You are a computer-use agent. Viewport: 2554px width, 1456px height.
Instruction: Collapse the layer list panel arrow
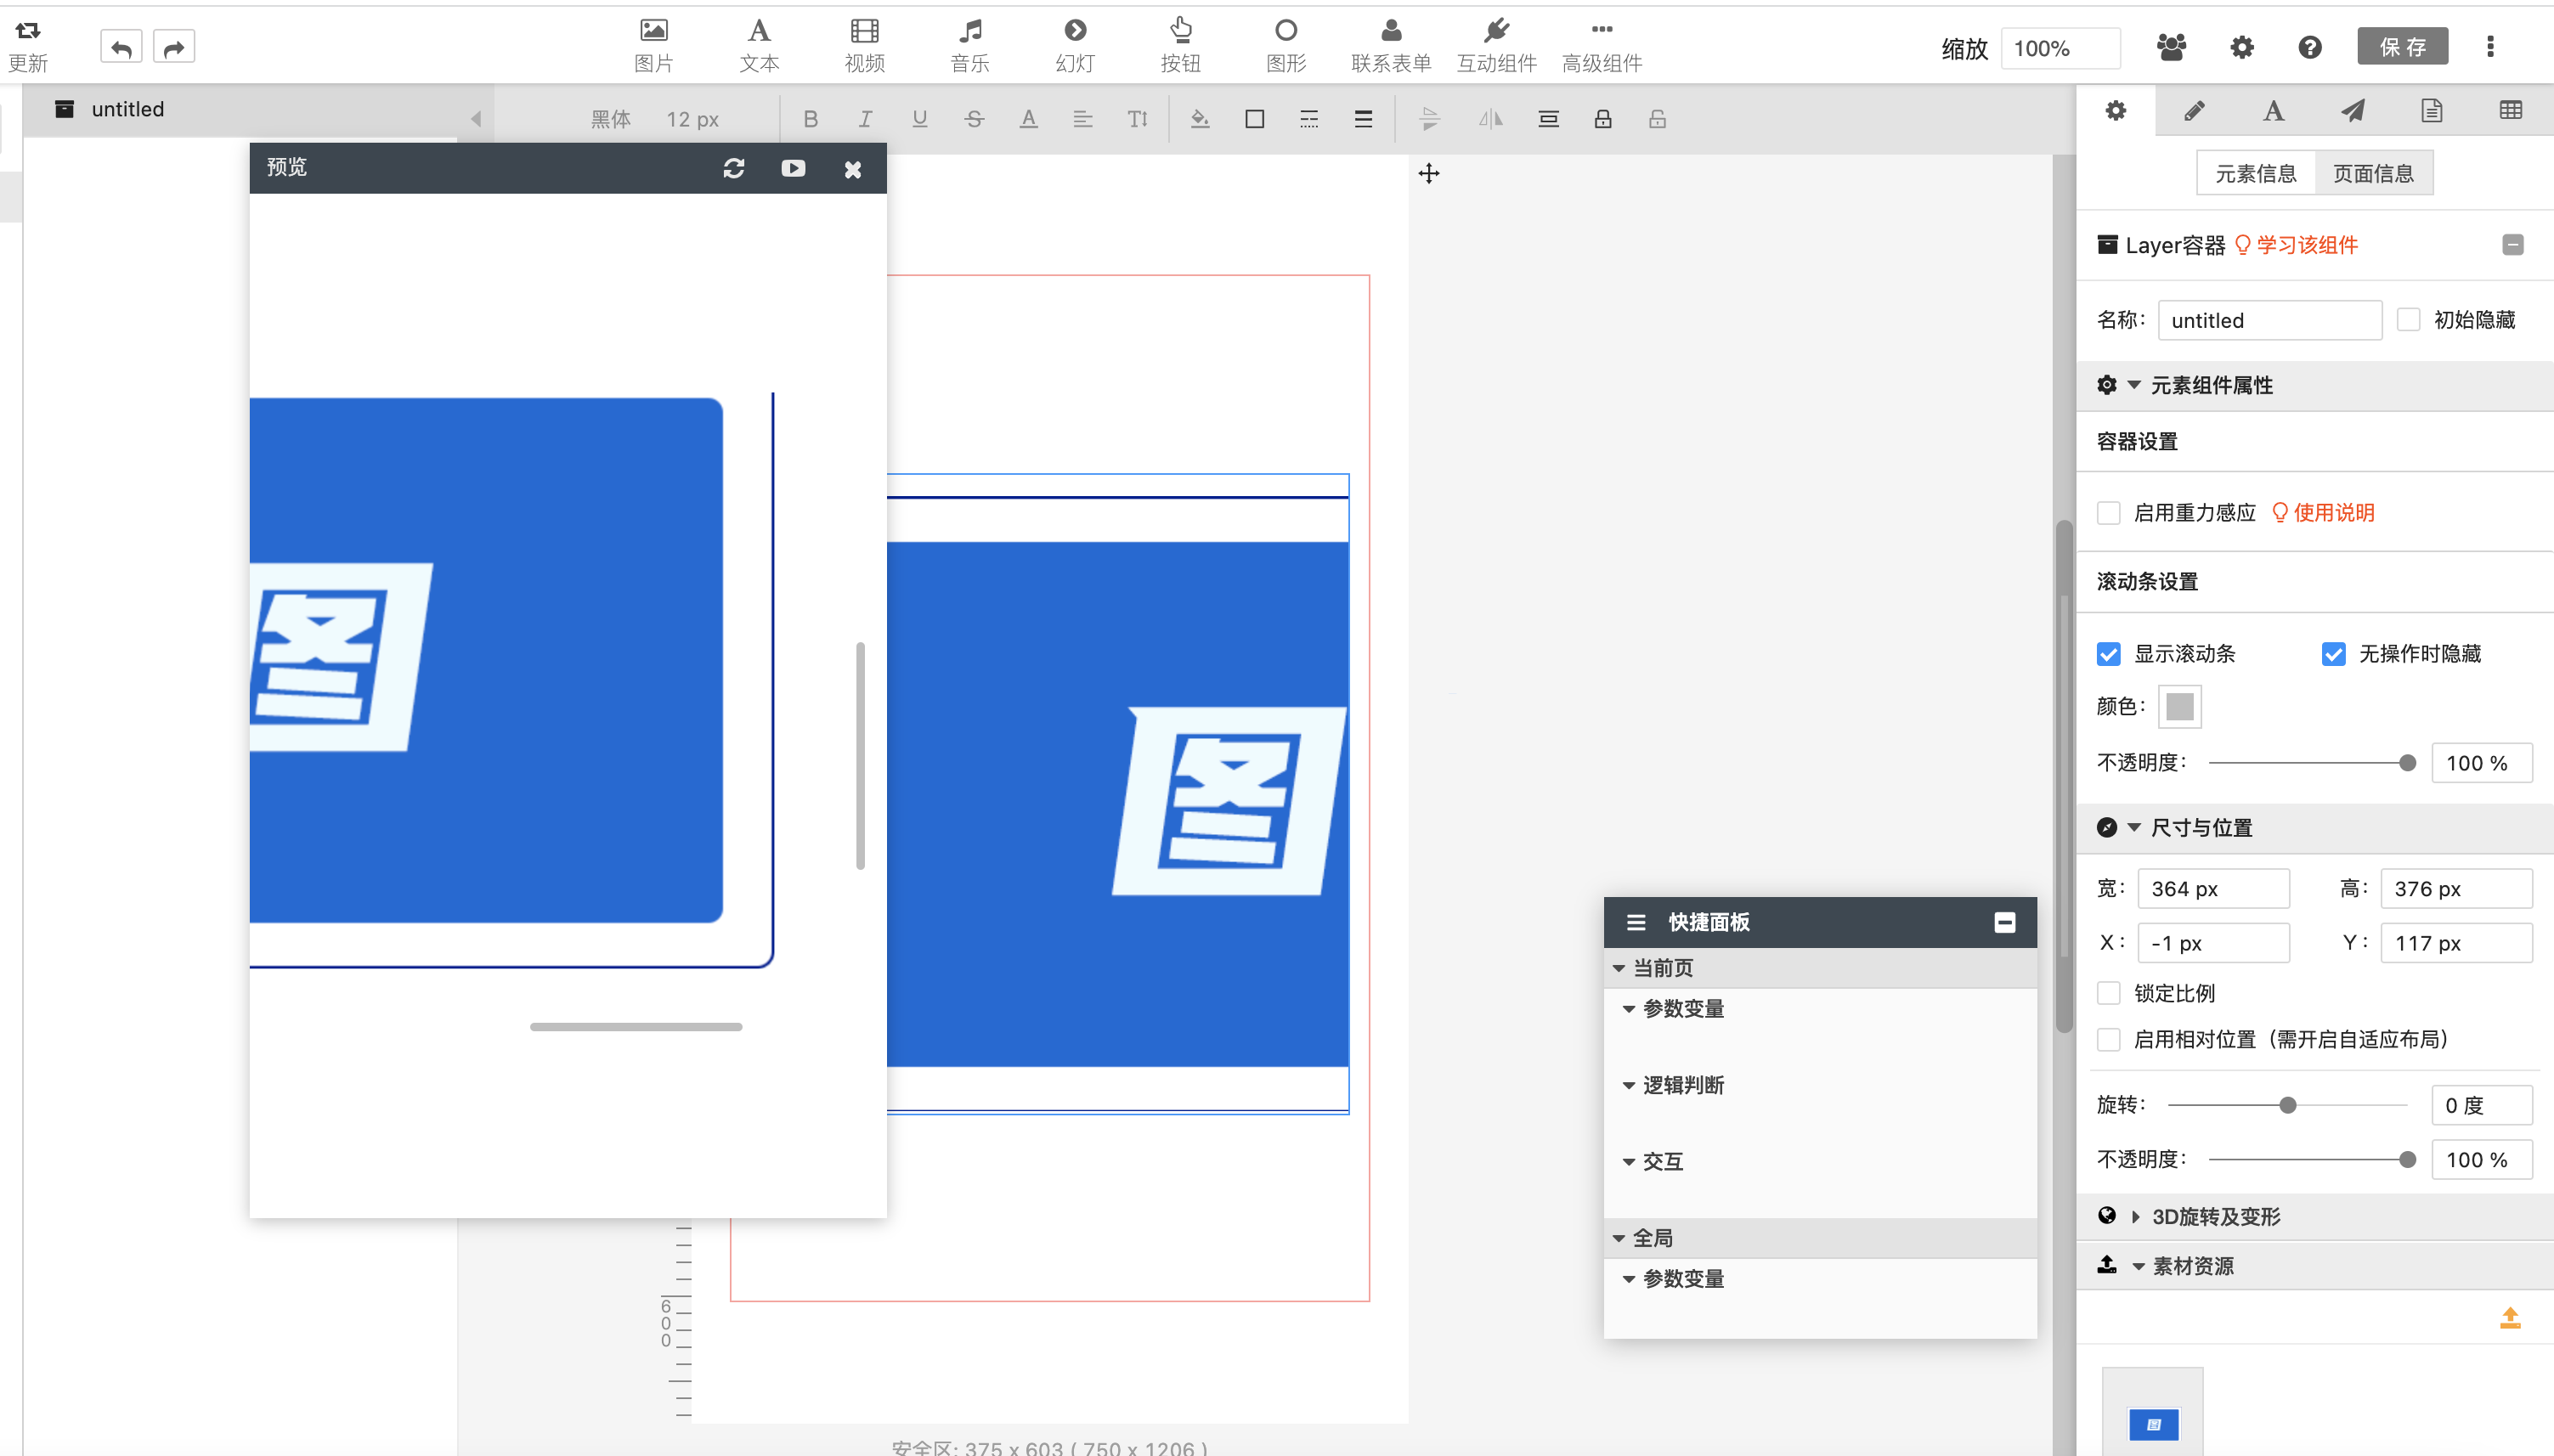click(x=476, y=119)
